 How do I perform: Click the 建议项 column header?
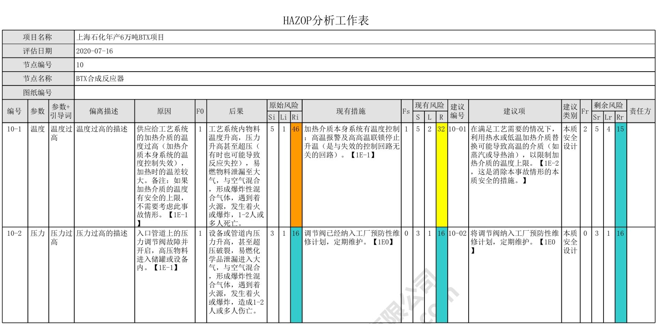514,111
